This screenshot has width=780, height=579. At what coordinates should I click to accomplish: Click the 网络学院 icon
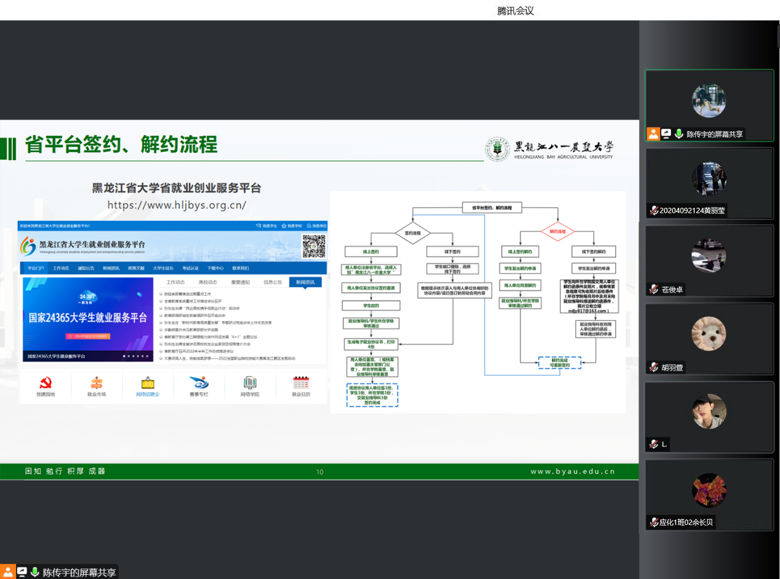pos(250,383)
